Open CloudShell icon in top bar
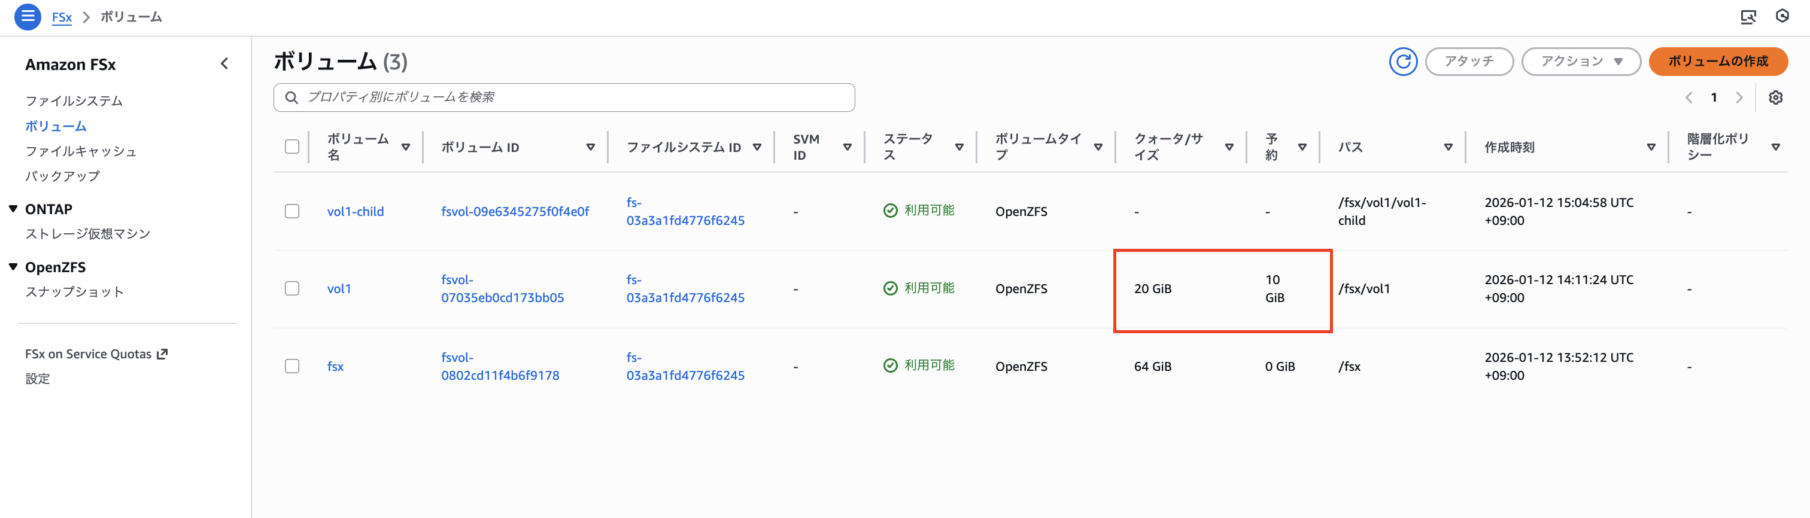 (x=1748, y=17)
